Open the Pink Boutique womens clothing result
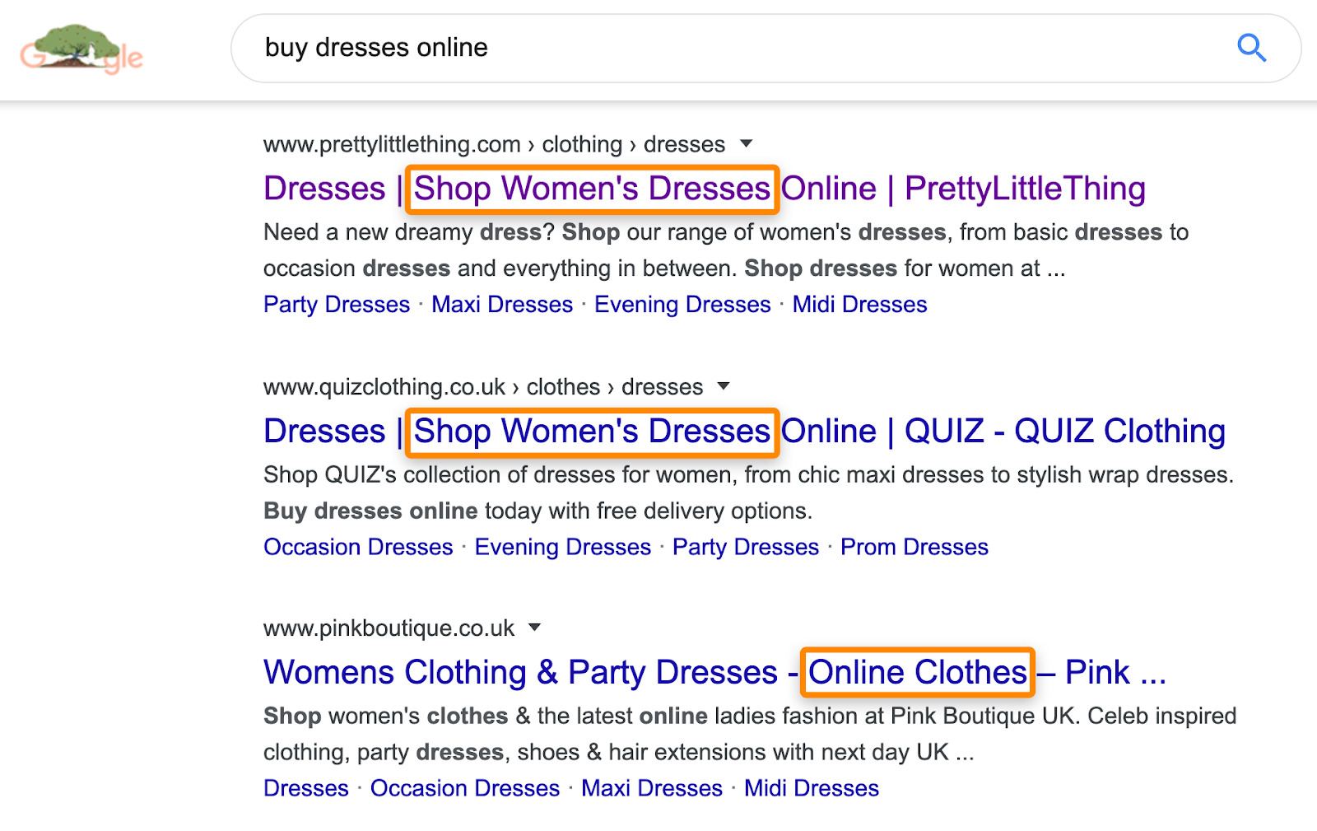 (714, 672)
